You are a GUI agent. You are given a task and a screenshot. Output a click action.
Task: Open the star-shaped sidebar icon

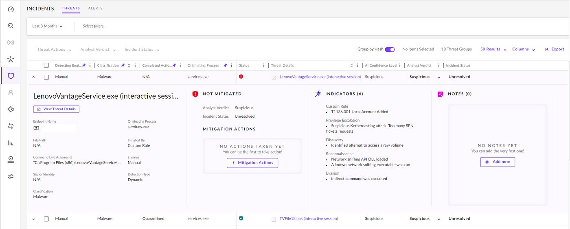pyautogui.click(x=11, y=59)
